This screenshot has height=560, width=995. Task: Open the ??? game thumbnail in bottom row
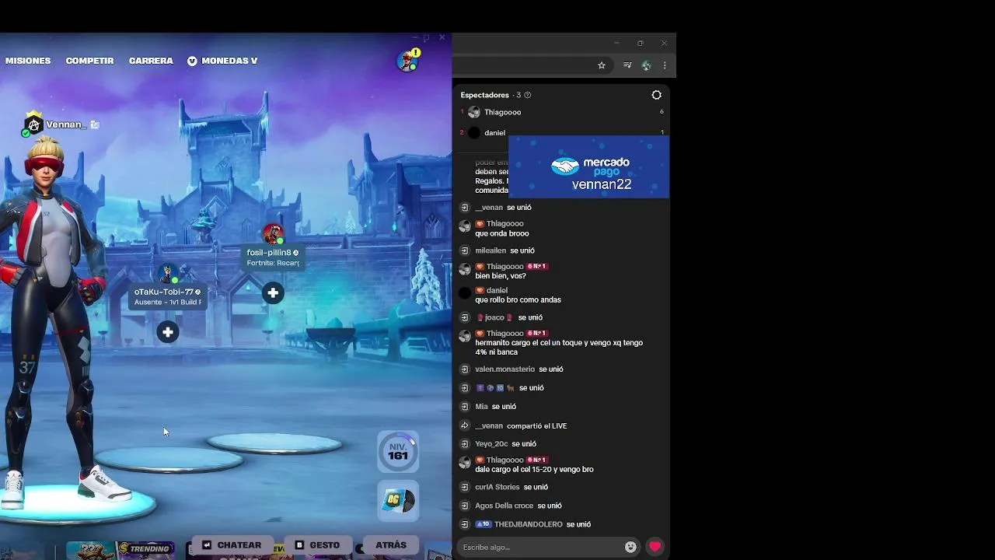click(92, 551)
